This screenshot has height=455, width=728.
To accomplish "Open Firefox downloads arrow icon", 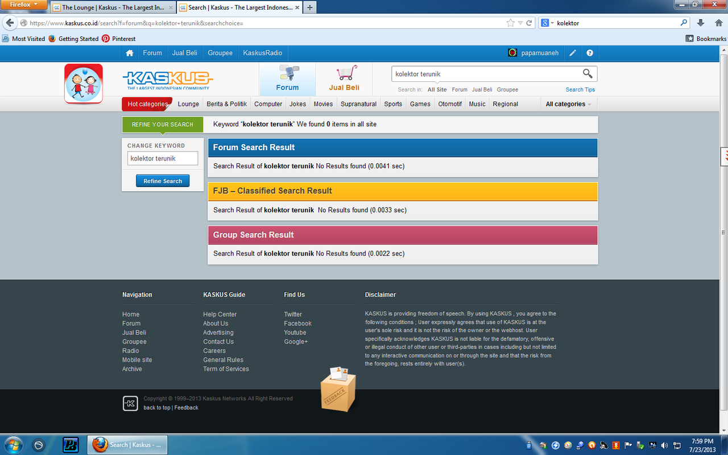I will (x=701, y=23).
